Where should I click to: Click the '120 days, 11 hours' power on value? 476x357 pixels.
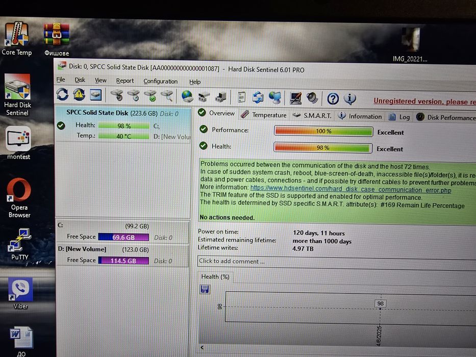[x=319, y=233]
